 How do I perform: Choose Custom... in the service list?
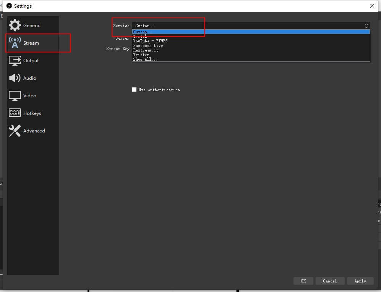(x=251, y=32)
